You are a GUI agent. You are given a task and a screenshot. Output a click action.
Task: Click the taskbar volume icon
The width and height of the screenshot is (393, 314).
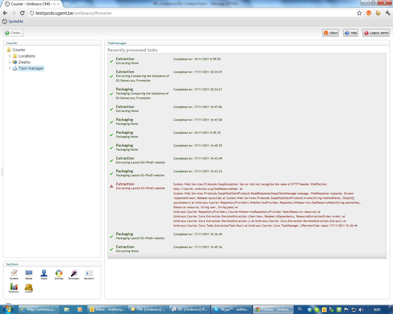tap(361, 309)
